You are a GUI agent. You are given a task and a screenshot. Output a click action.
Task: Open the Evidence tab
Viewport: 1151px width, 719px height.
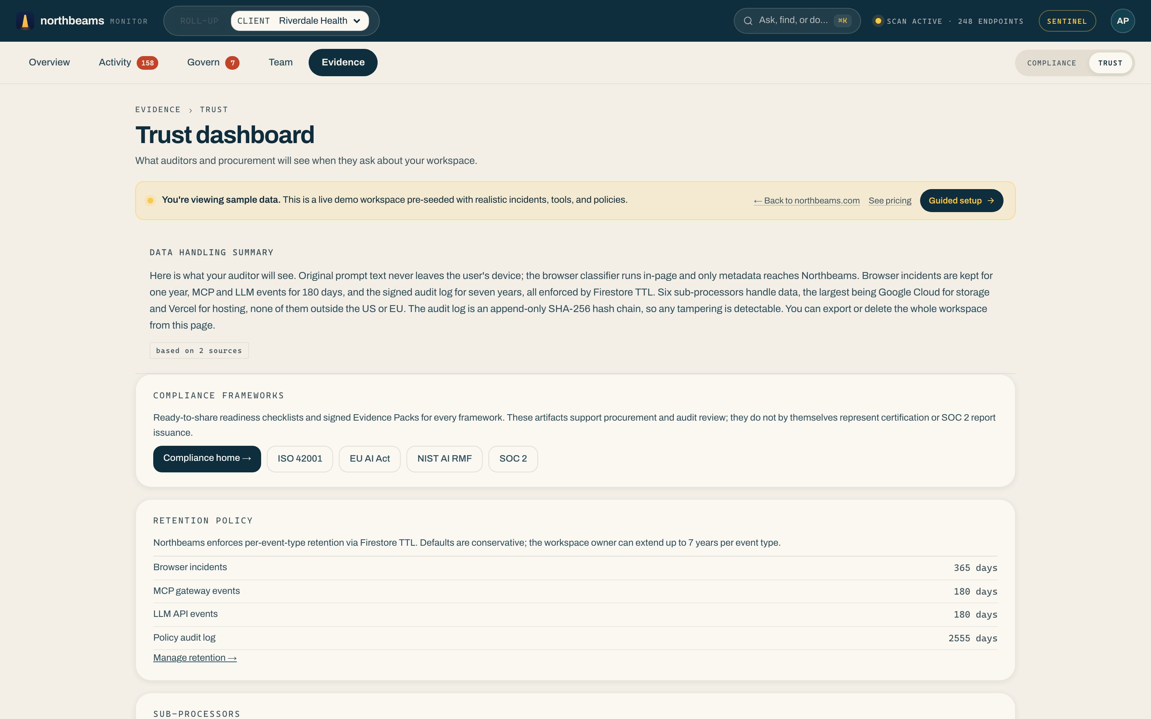(343, 62)
